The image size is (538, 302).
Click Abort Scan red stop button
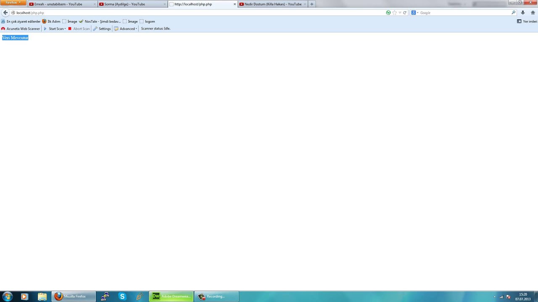pos(79,29)
